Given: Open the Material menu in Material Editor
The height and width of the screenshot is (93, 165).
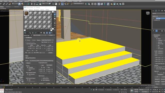Looking at the screenshot, I should click(x=31, y=10).
